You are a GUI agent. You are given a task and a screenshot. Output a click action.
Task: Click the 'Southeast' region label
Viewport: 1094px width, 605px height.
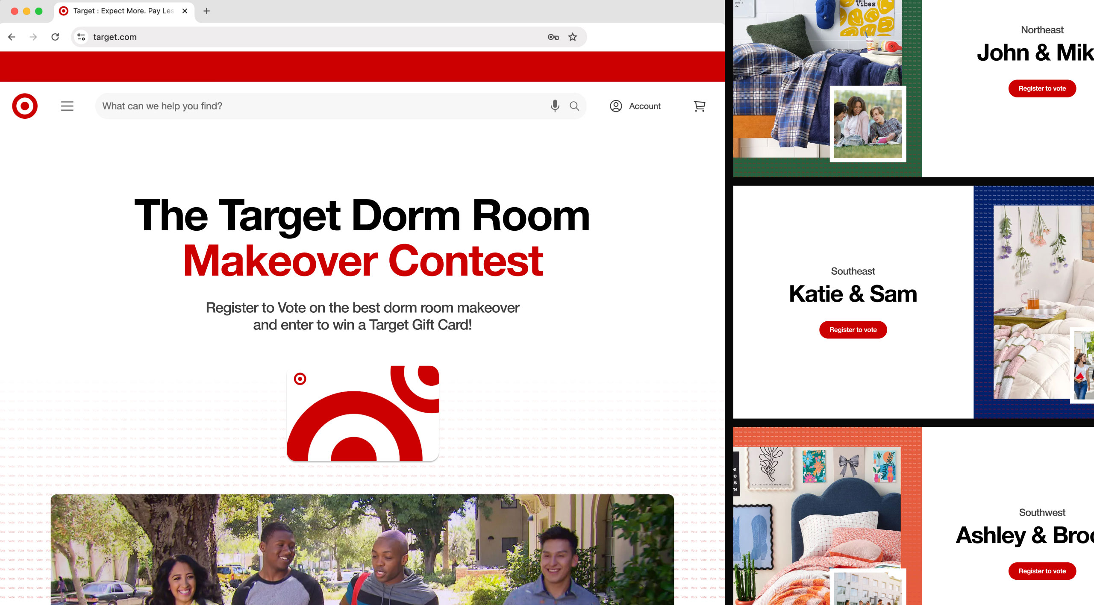pyautogui.click(x=853, y=271)
